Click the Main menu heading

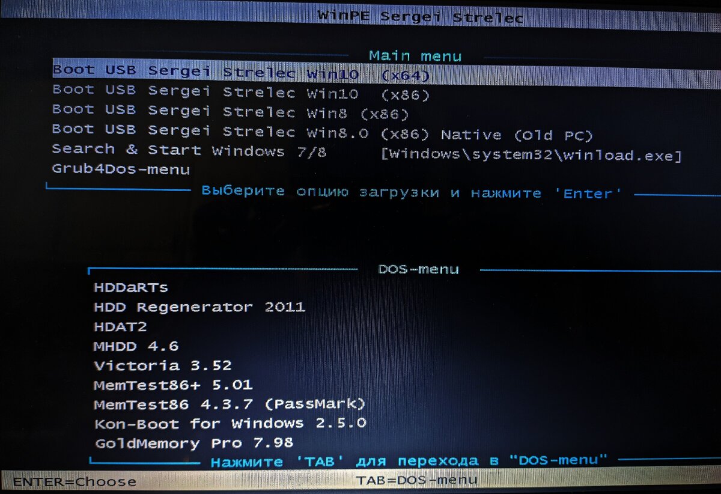tap(415, 56)
